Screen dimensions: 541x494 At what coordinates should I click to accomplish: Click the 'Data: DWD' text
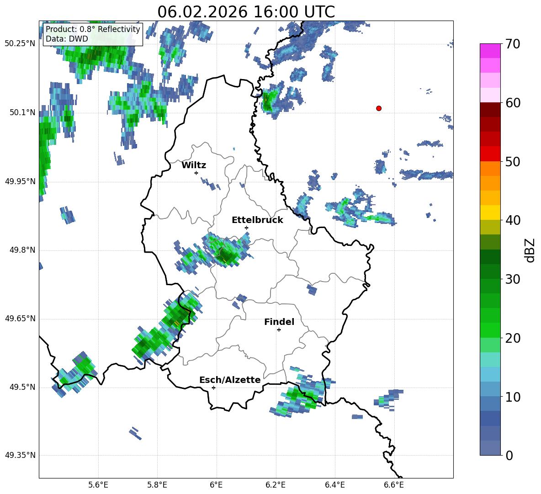(67, 39)
